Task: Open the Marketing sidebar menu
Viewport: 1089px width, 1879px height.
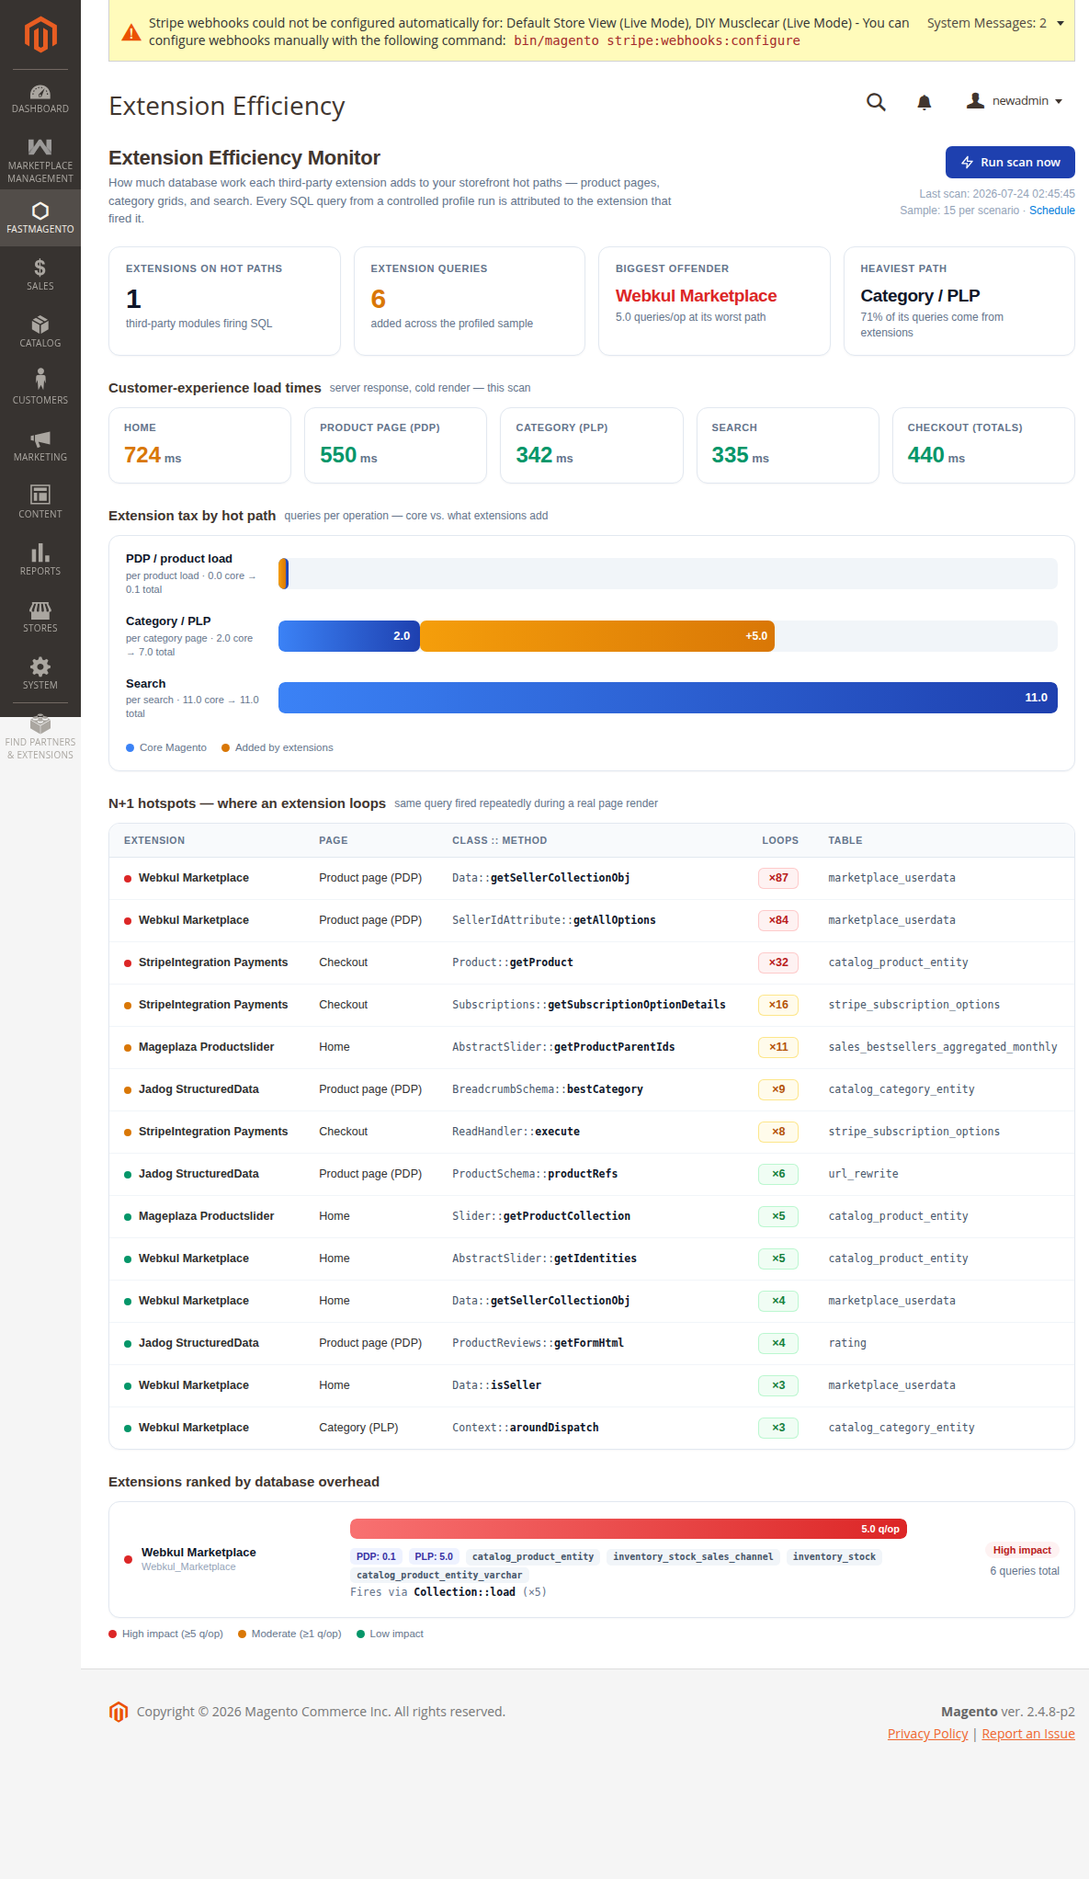Action: (40, 446)
